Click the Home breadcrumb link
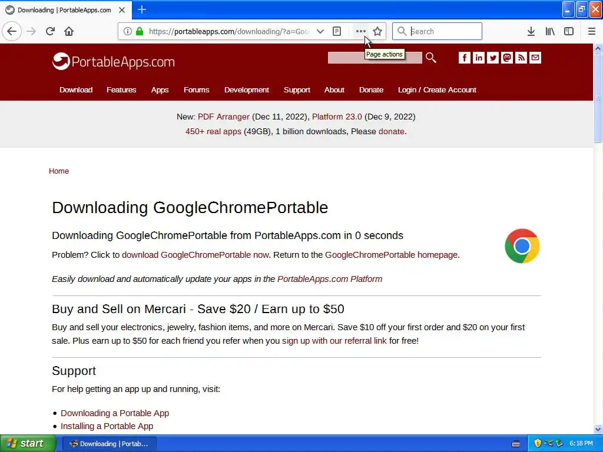Viewport: 603px width, 452px height. coord(59,171)
